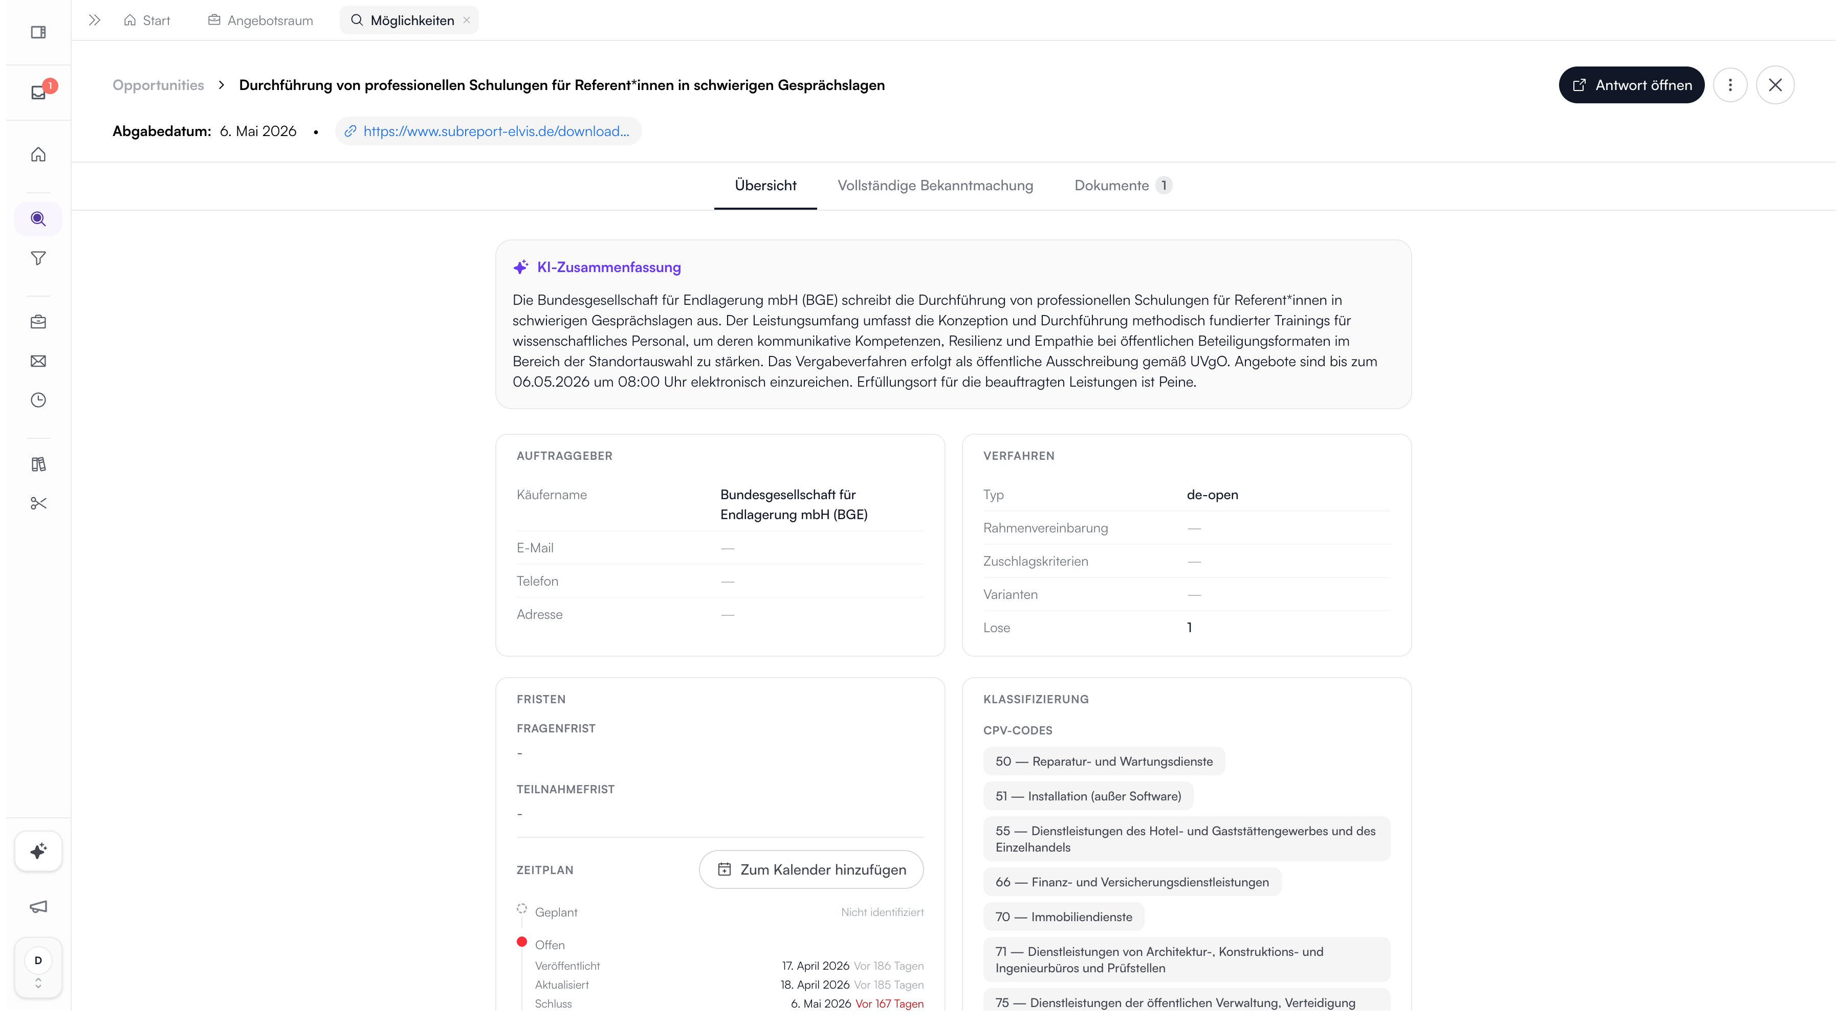This screenshot has height=1027, width=1842.
Task: Open the scissors snippets icon
Action: coord(38,504)
